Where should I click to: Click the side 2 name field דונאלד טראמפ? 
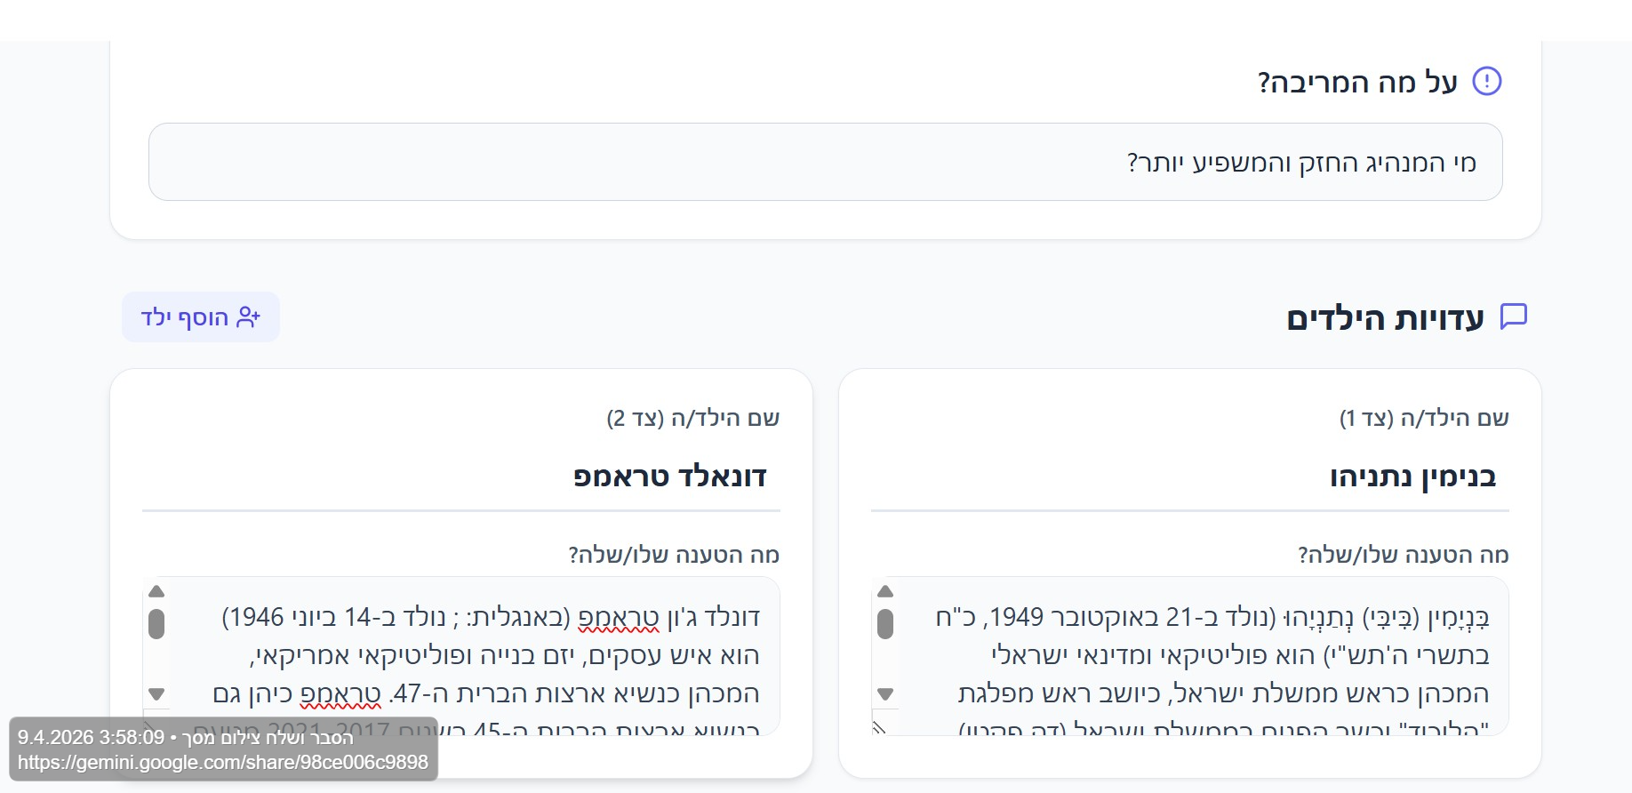pos(460,477)
